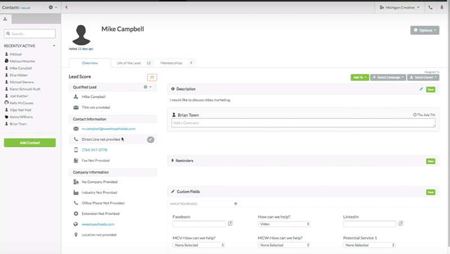Open the sweetsassfoods.com website link

98,224
